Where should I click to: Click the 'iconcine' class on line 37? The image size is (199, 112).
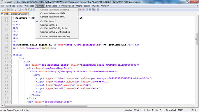[33, 48]
